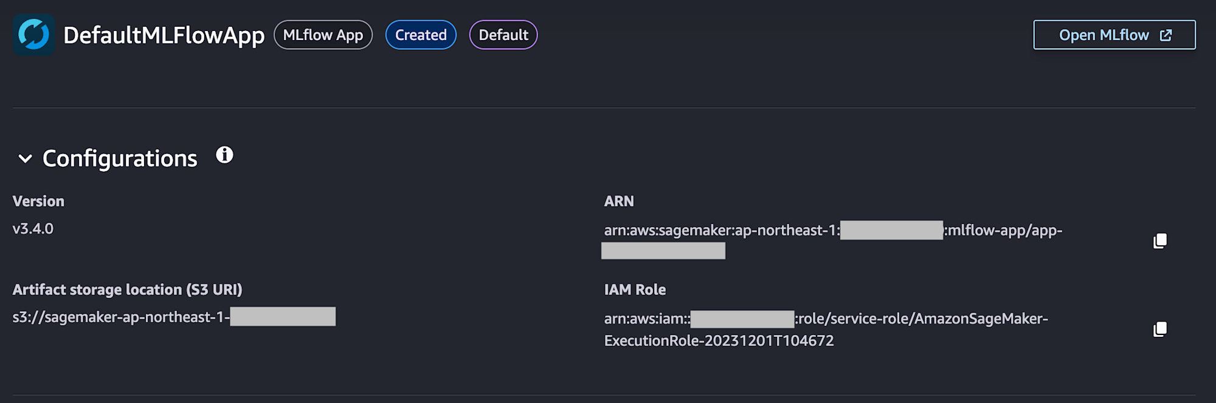Click the IAM Role field label
Image resolution: width=1216 pixels, height=403 pixels.
click(x=635, y=290)
